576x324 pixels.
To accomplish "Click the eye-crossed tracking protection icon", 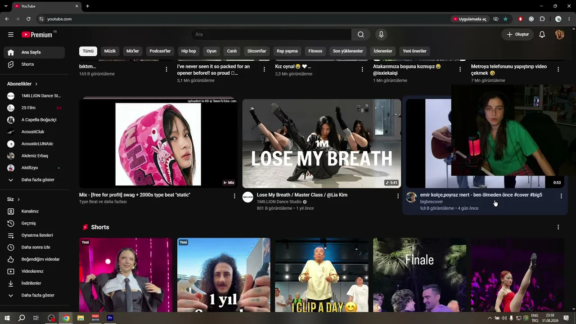I will [x=495, y=19].
